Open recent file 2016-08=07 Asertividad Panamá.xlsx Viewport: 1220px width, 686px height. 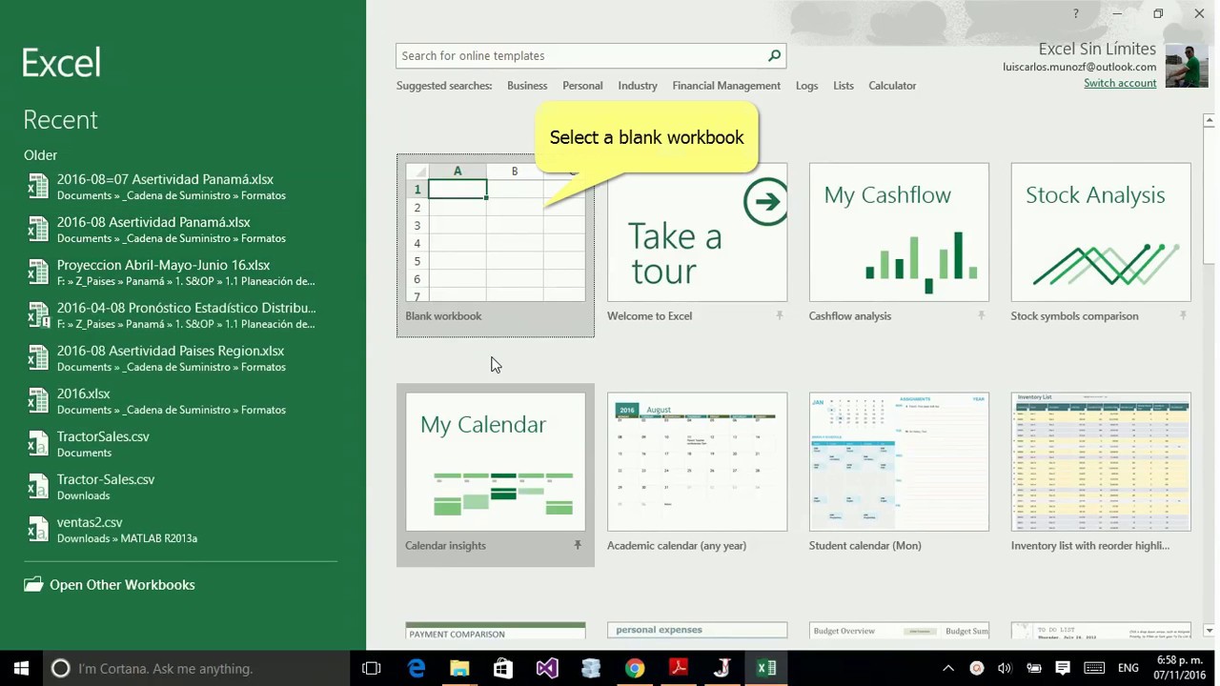183,187
